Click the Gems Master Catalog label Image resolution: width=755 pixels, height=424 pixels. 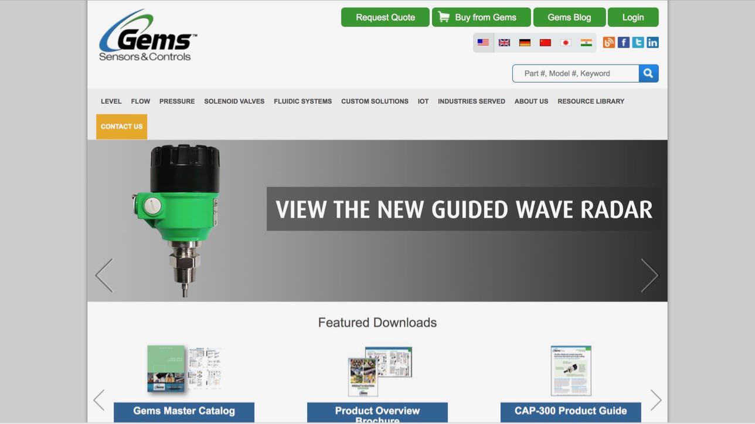(x=184, y=412)
